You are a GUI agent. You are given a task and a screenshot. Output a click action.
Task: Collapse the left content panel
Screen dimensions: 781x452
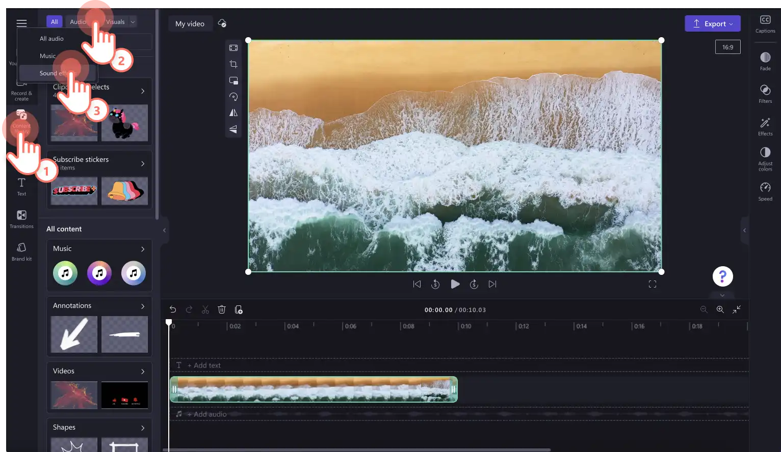pos(164,230)
